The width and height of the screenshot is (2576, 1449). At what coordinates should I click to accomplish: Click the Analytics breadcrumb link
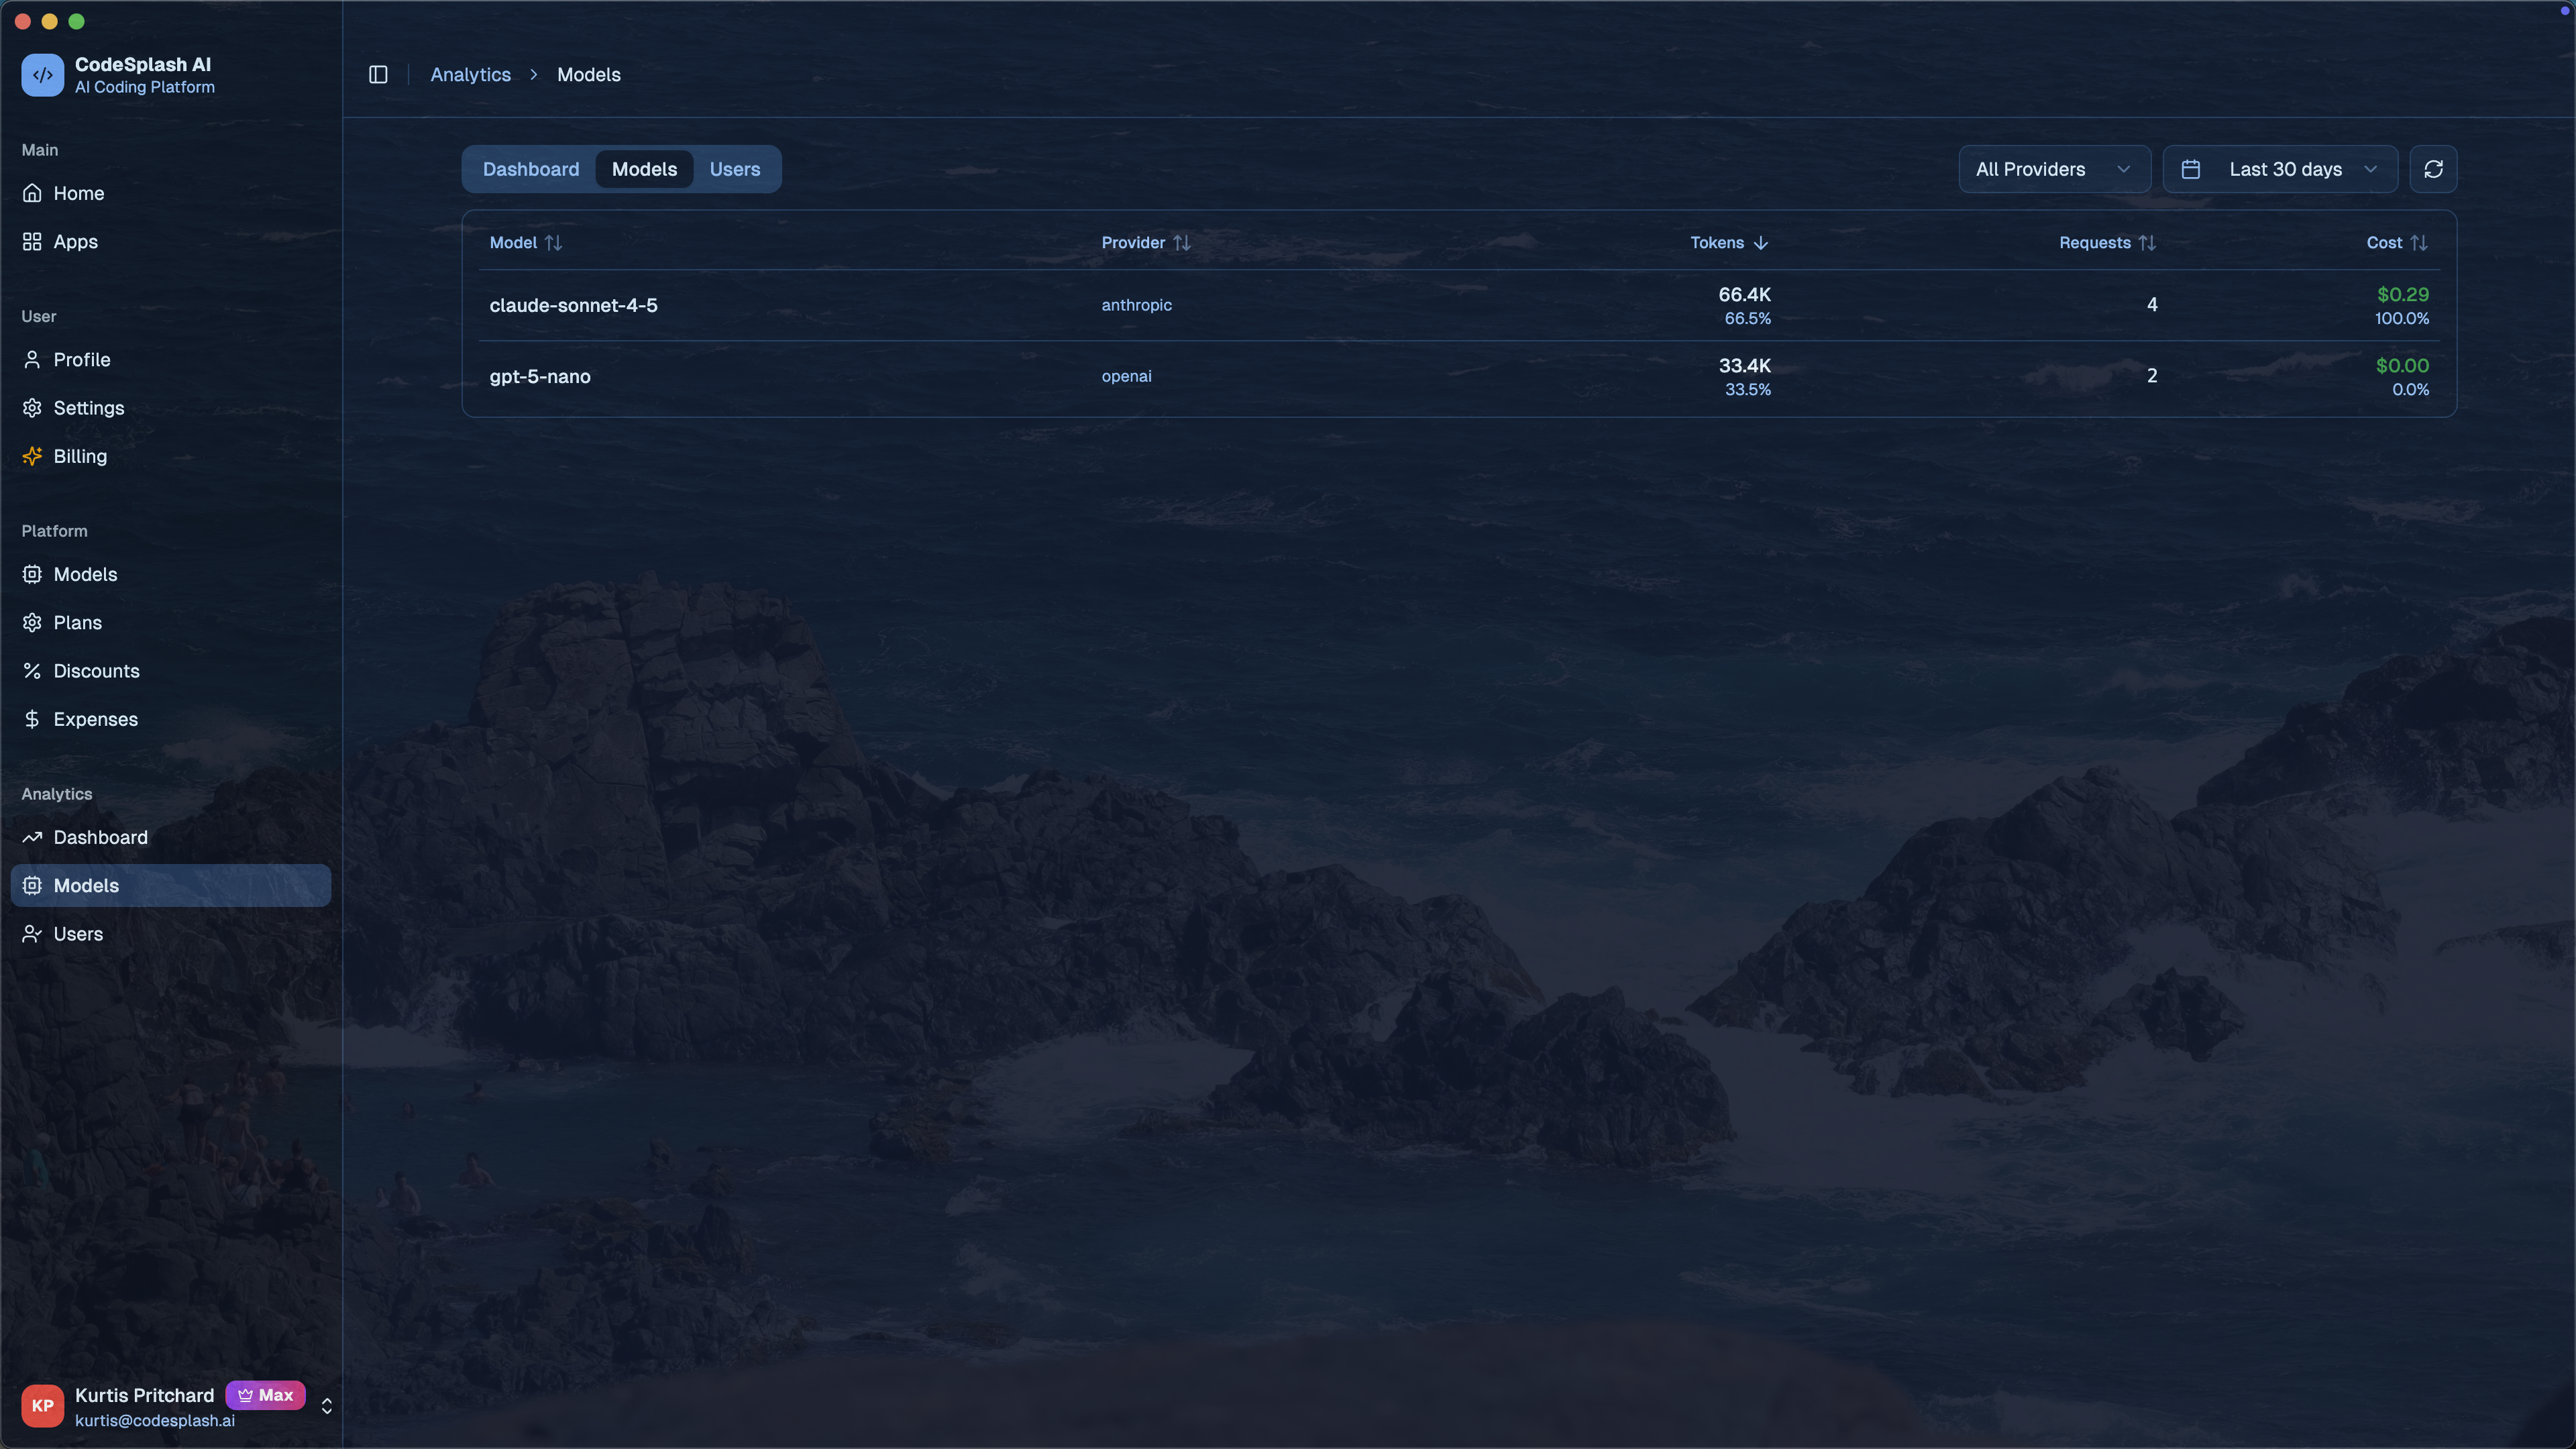tap(470, 75)
